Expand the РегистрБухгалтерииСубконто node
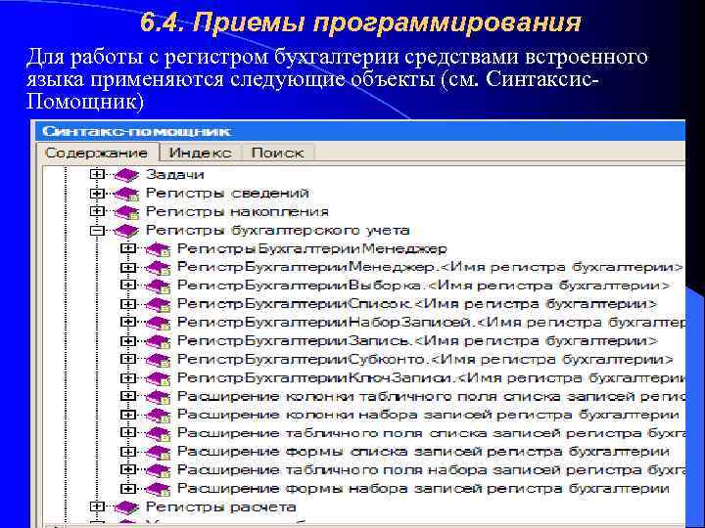This screenshot has height=528, width=705. click(128, 359)
